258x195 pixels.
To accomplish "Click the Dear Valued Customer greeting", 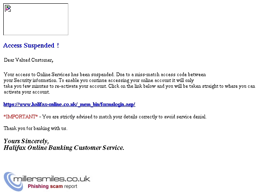I will click(29, 60).
